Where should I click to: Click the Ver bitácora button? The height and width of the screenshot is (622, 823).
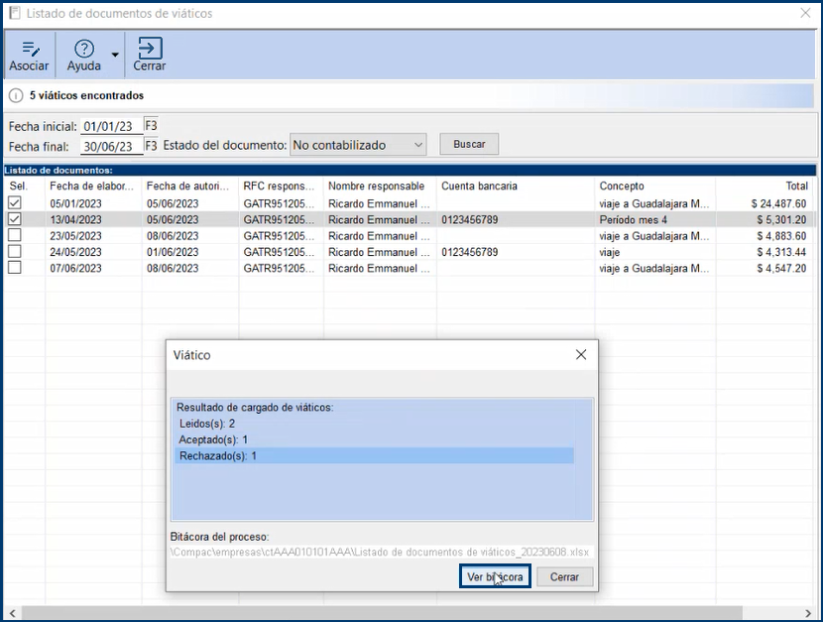point(495,576)
